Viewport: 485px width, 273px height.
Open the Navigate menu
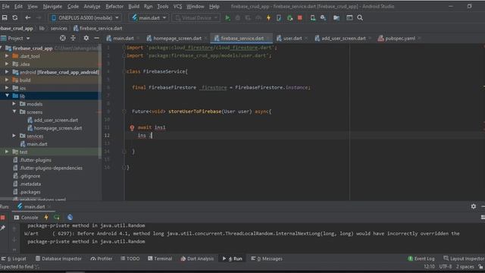[x=52, y=6]
